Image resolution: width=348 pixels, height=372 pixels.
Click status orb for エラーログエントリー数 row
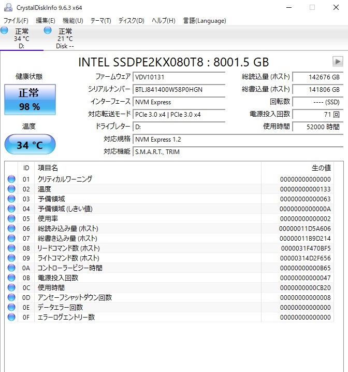pyautogui.click(x=11, y=317)
